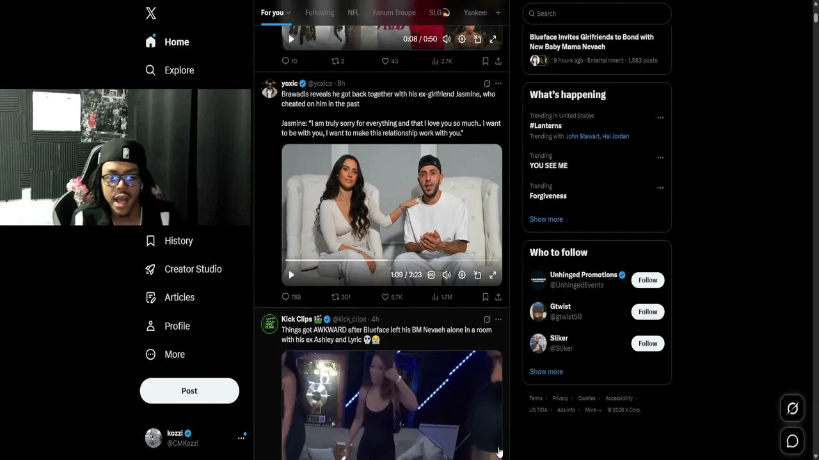The width and height of the screenshot is (819, 460).
Task: Open the John Stewart trending link
Action: (x=582, y=137)
